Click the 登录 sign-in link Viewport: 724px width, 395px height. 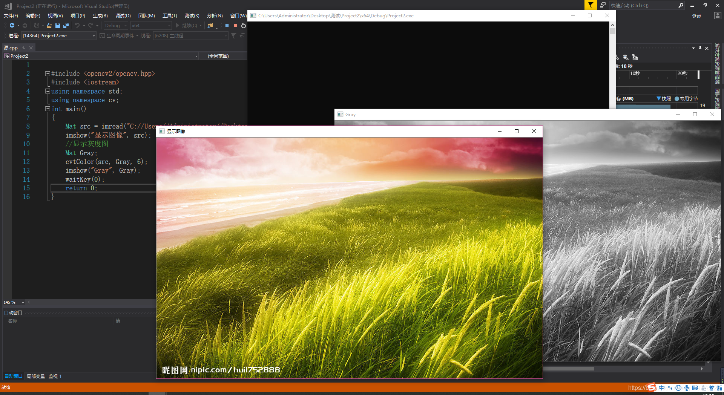click(696, 16)
